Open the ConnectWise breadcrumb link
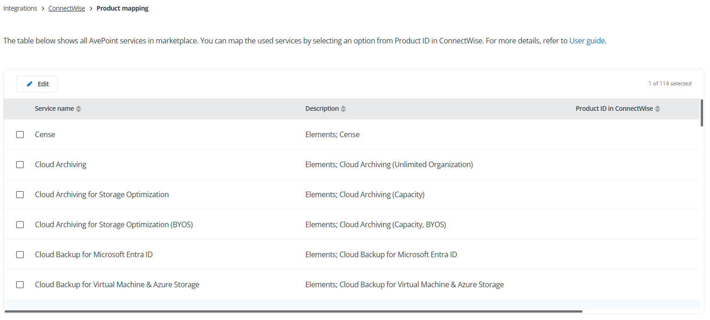Image resolution: width=710 pixels, height=320 pixels. point(67,9)
